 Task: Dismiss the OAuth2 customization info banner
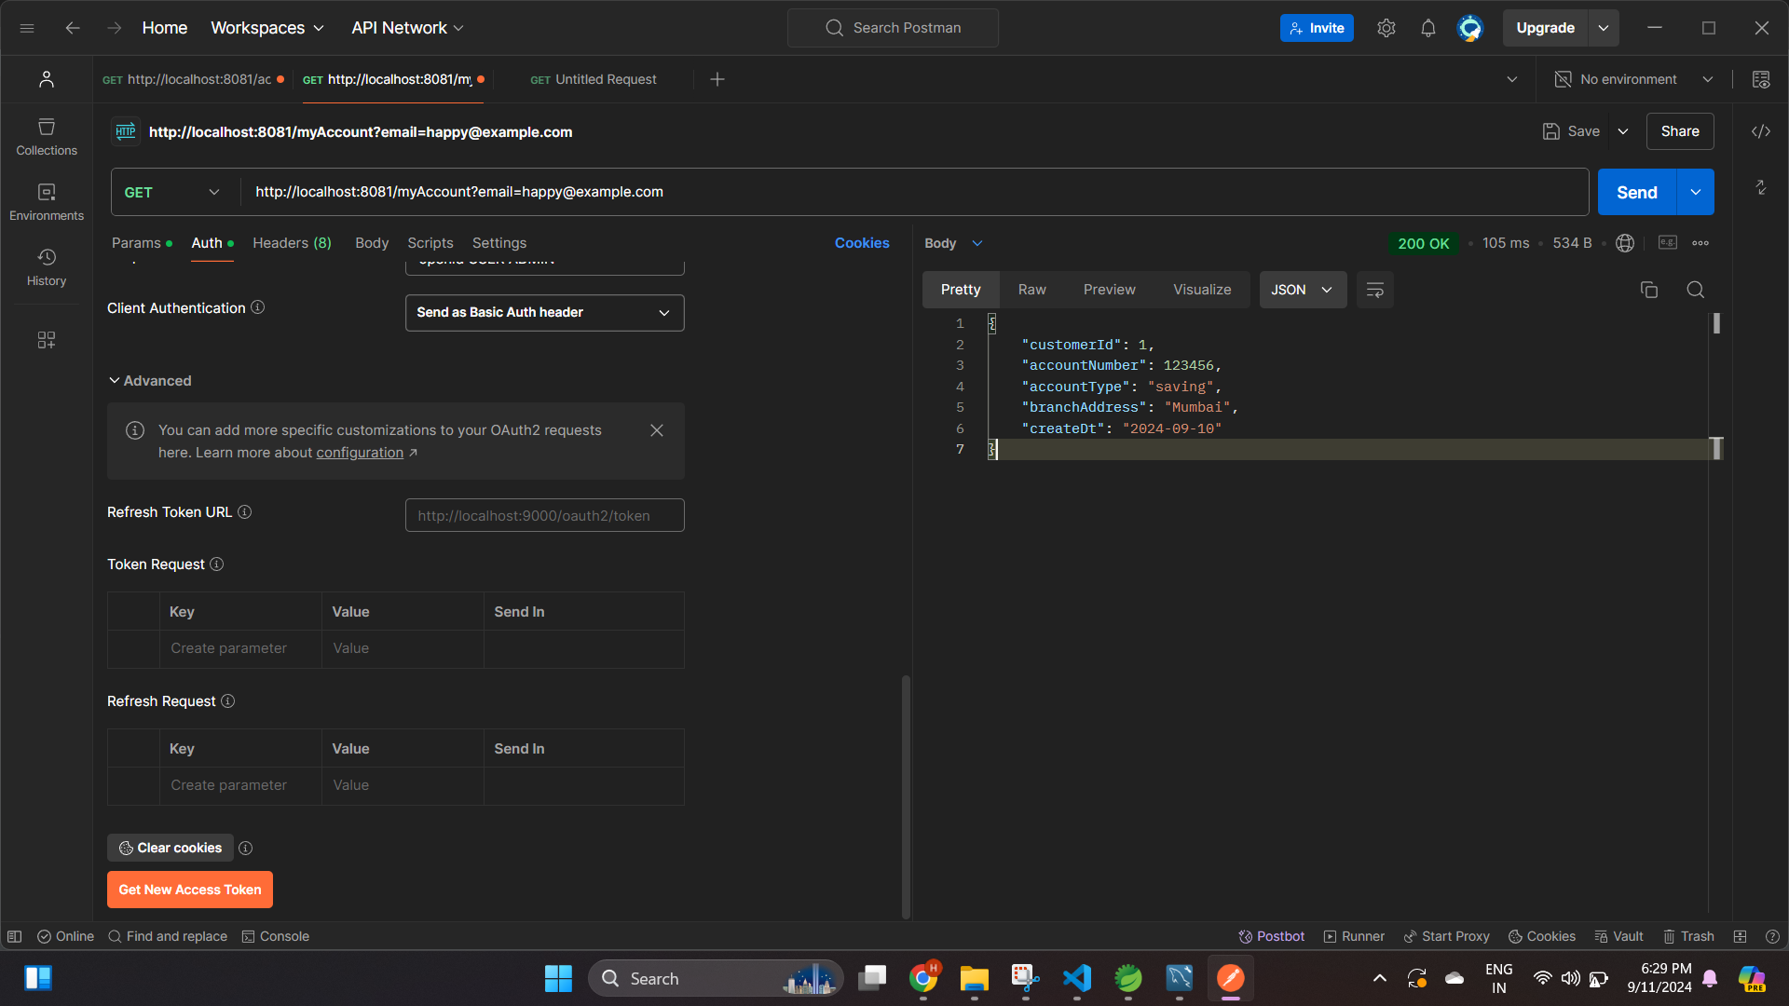(657, 430)
